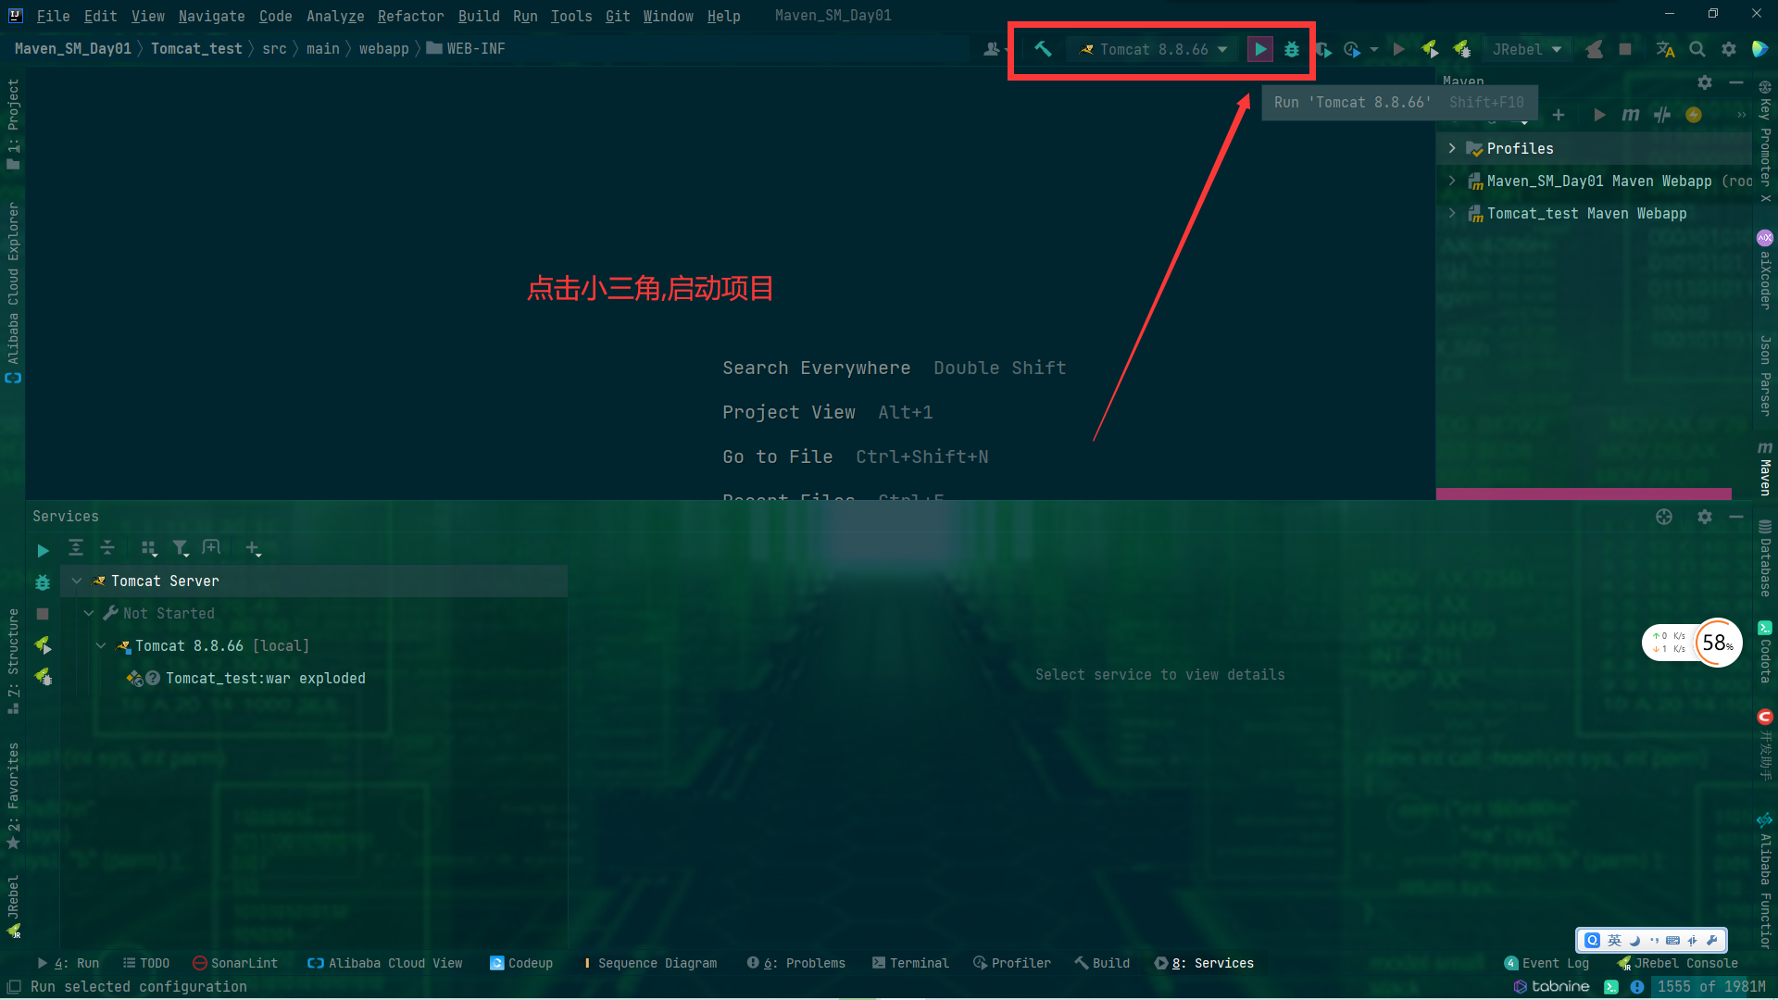Open the translation icon in the toolbar

pos(1665,49)
